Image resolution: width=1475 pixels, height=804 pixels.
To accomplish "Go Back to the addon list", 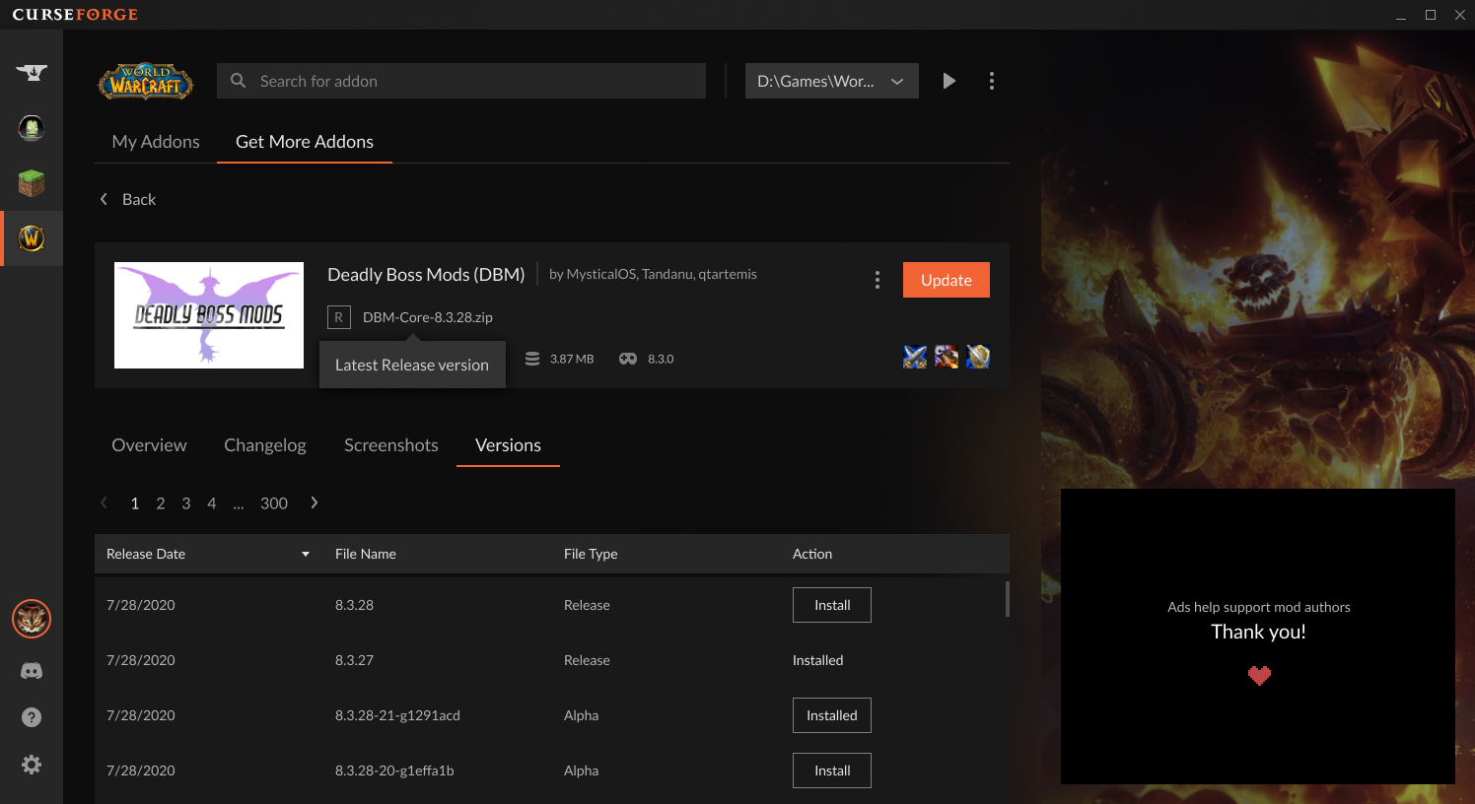I will point(139,199).
